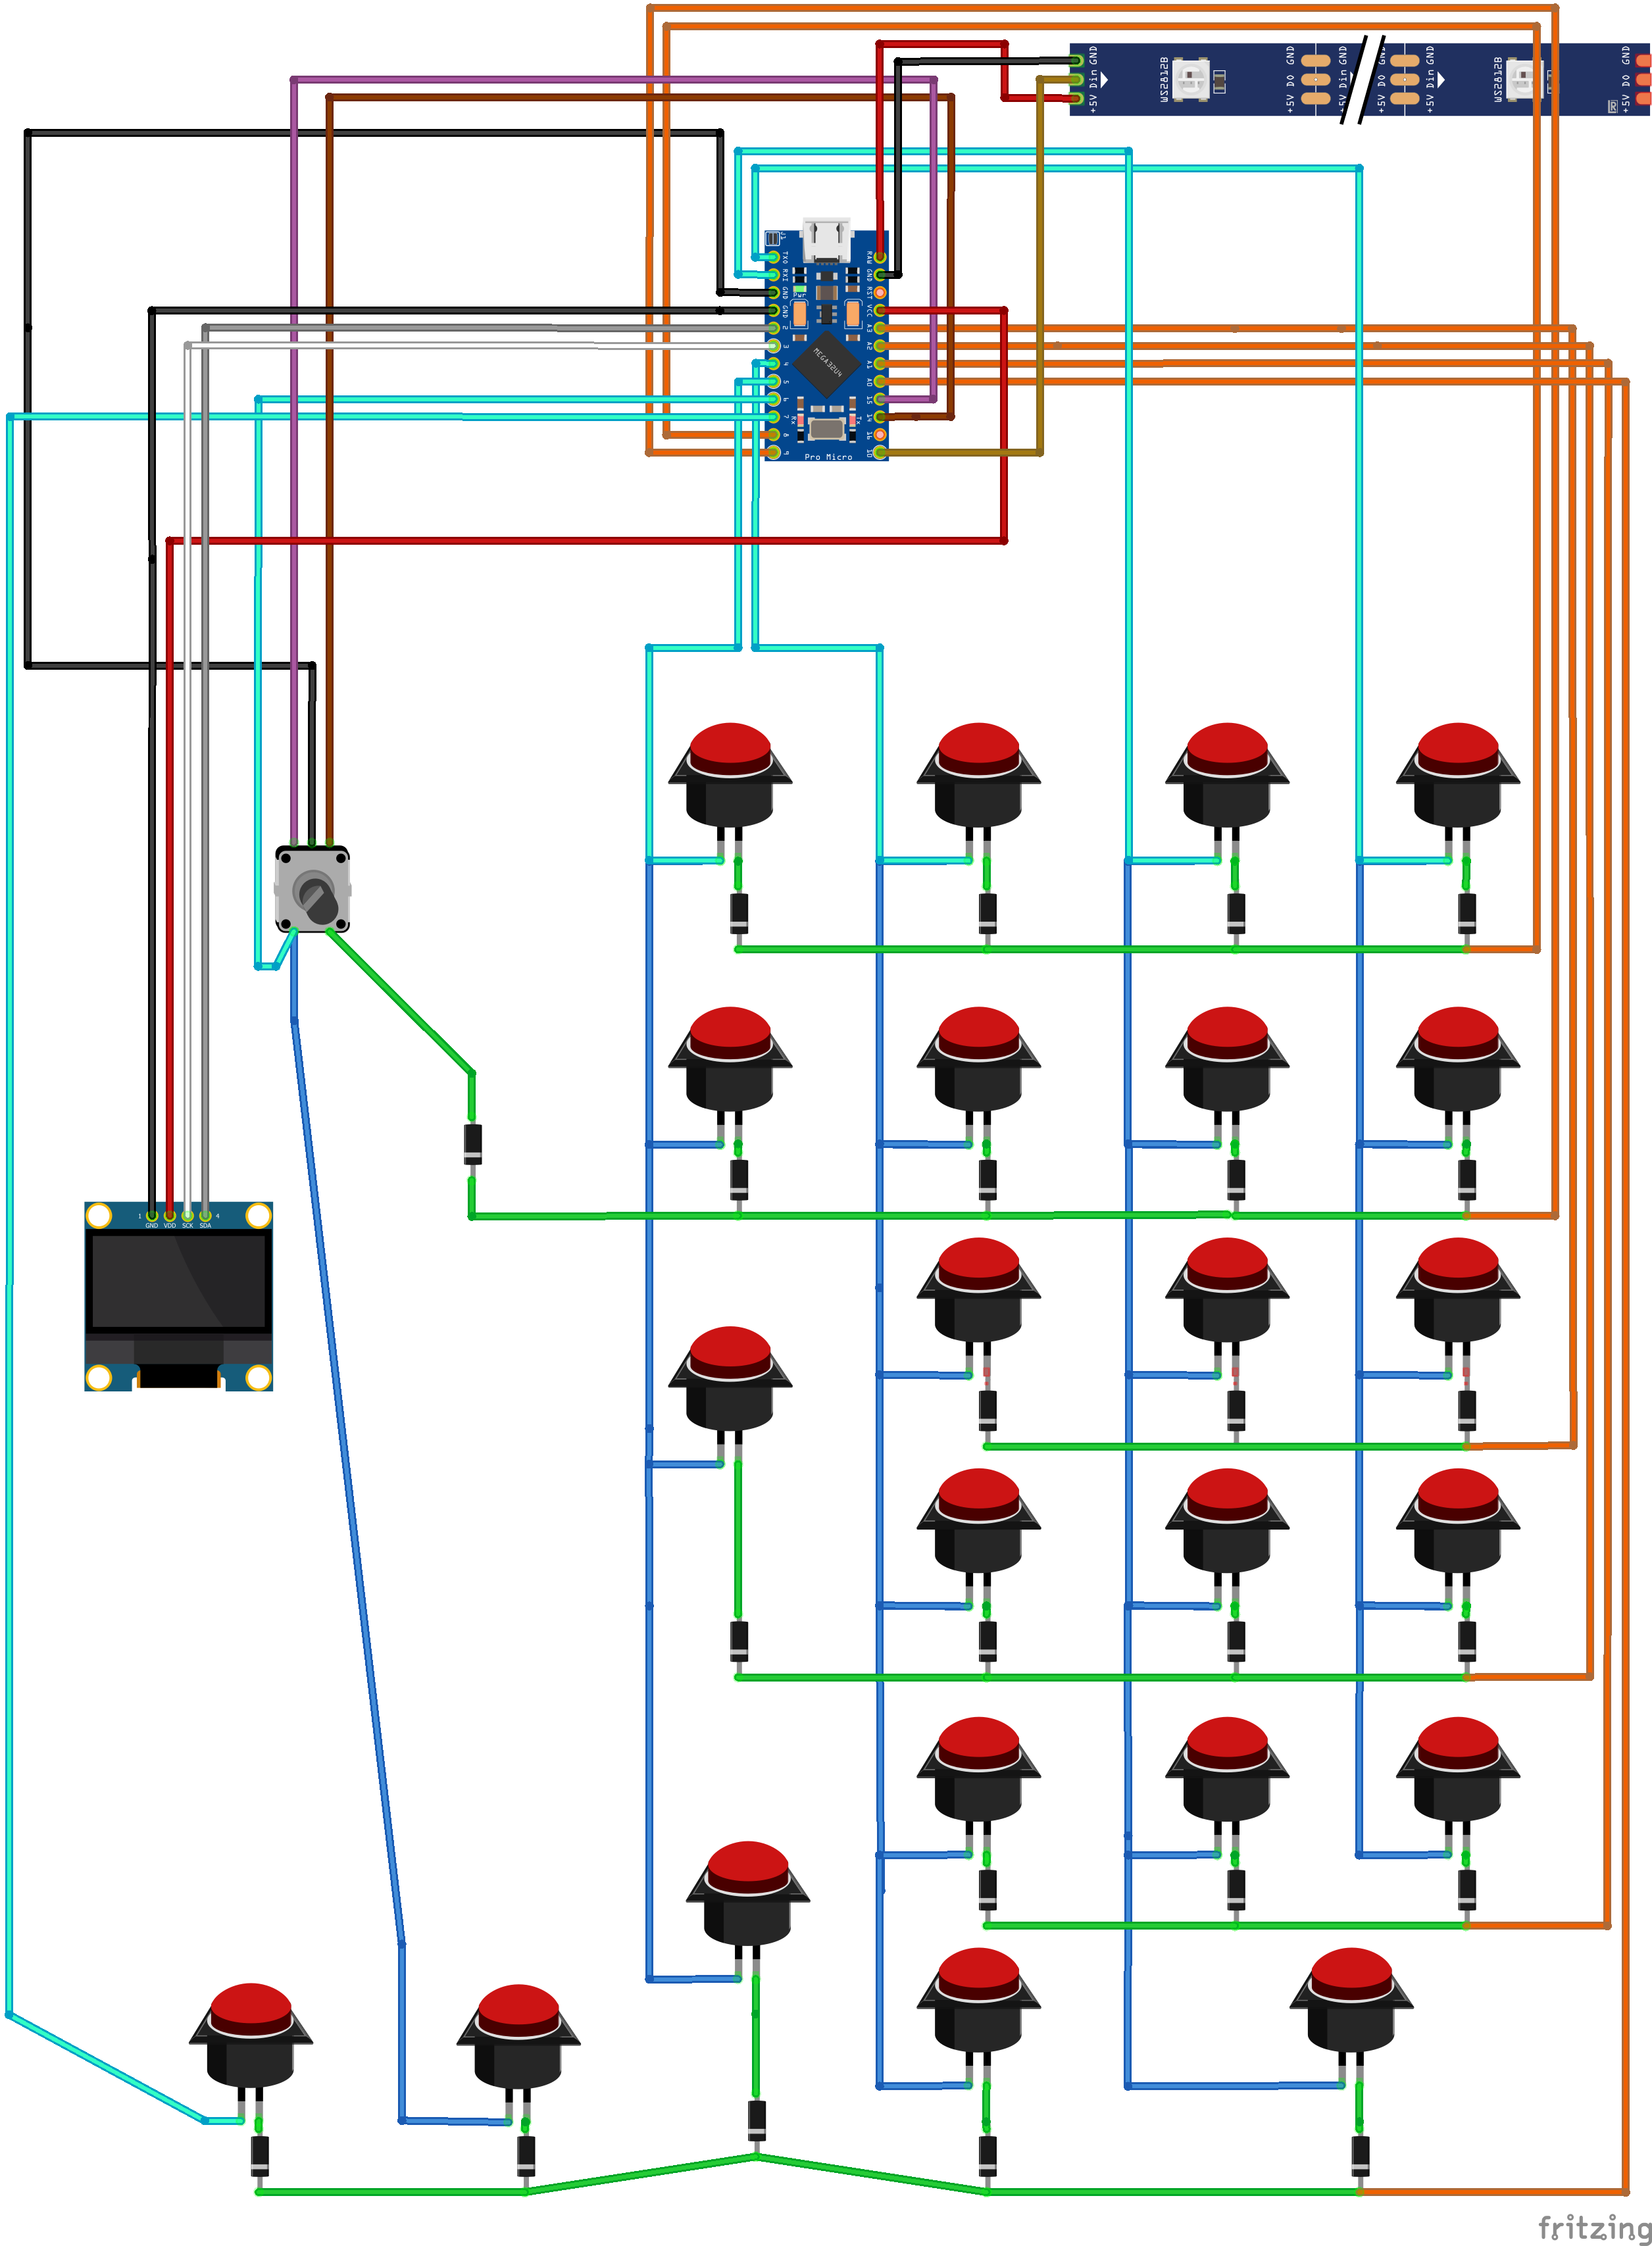The height and width of the screenshot is (2246, 1652).
Task: Click the Din pad at the LED strip start
Action: 1076,79
